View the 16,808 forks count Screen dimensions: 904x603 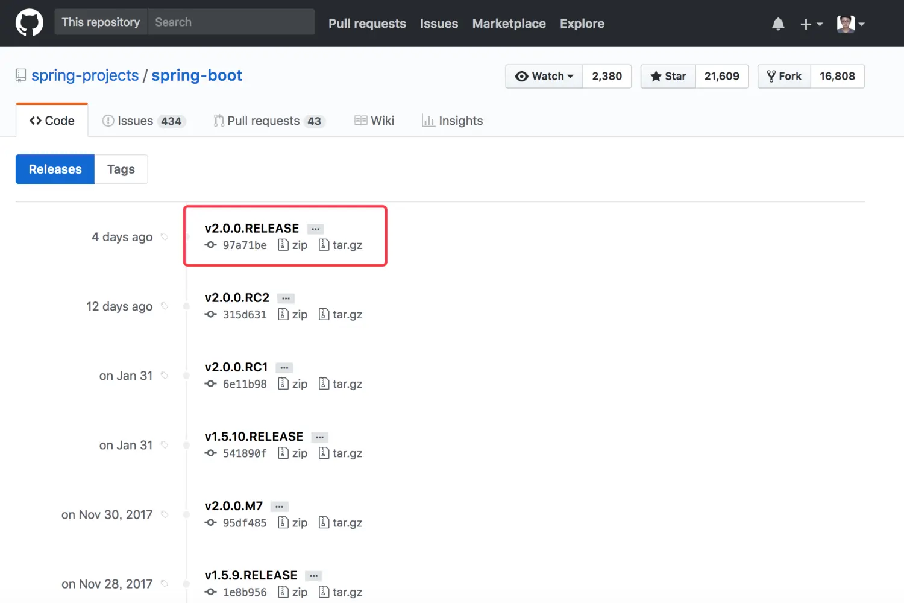838,77
